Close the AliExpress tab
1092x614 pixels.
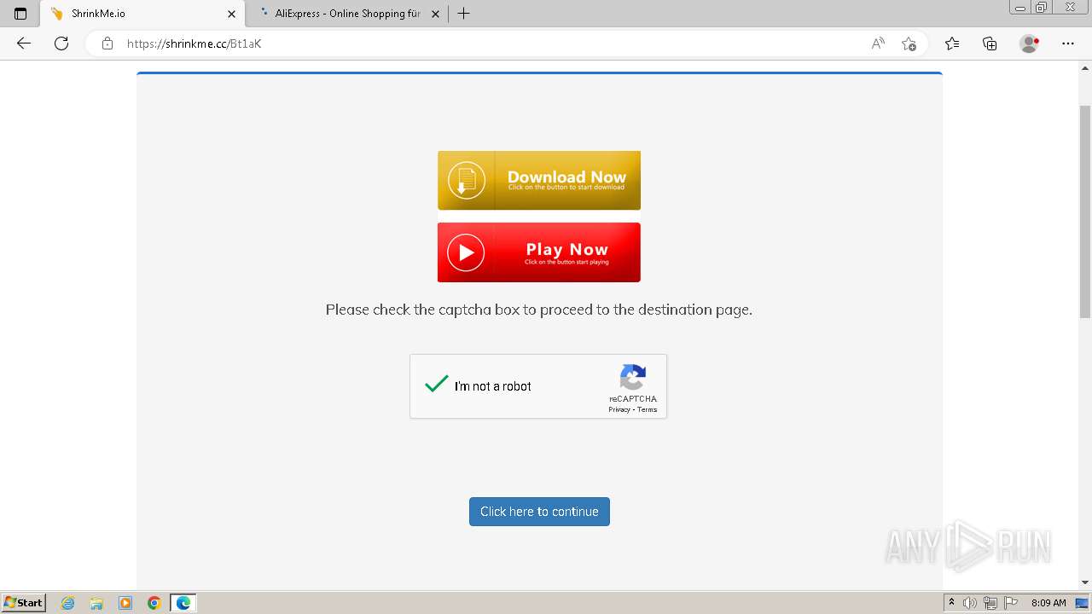coord(435,14)
